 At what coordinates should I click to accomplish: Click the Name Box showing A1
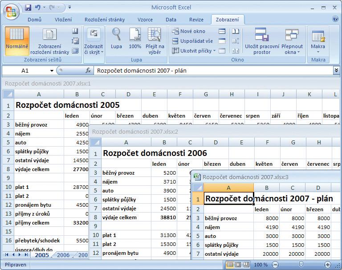coord(25,70)
